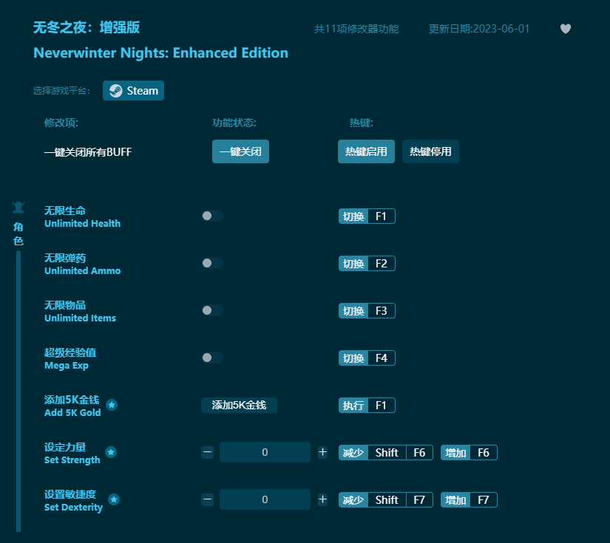Viewport: 610px width, 543px height.
Task: Click the star icon beside Add 5K Gold
Action: coord(112,405)
